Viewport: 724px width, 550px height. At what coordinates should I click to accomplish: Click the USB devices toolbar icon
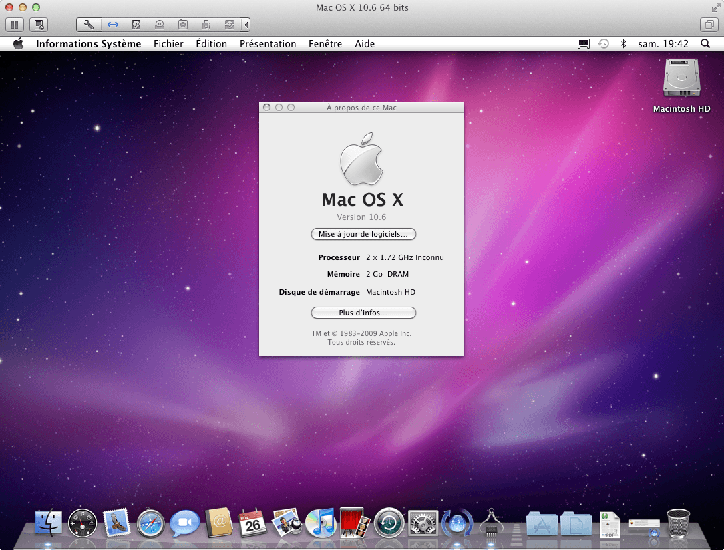206,25
